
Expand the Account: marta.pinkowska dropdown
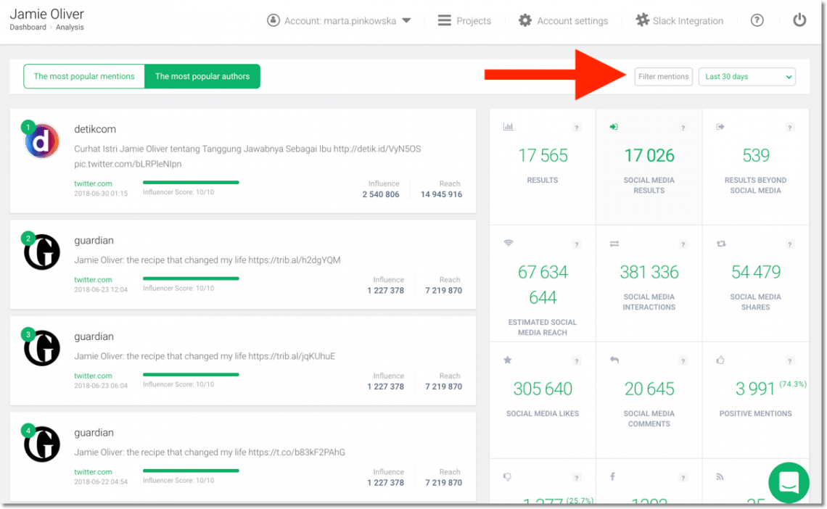click(x=339, y=20)
